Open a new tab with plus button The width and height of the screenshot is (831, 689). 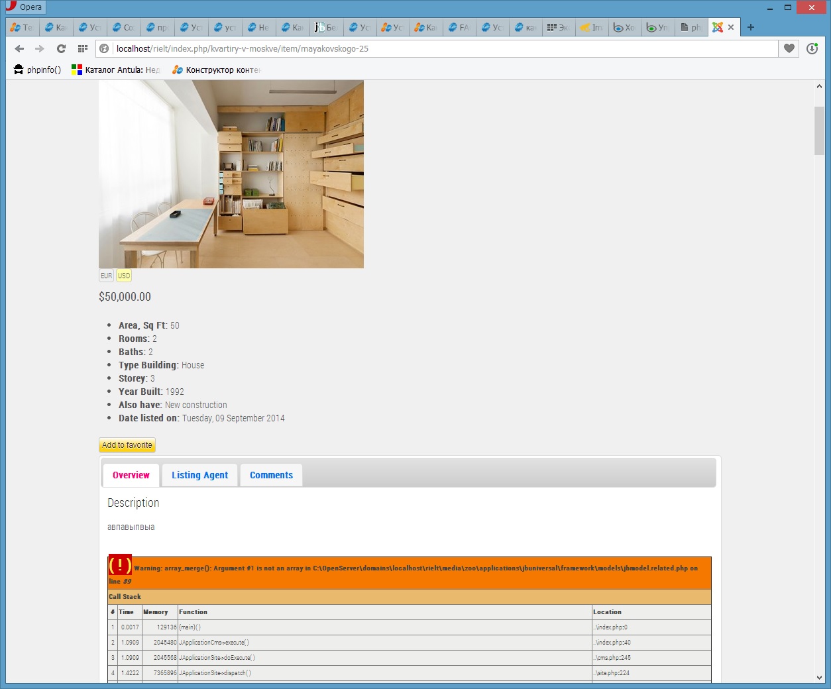coord(750,27)
